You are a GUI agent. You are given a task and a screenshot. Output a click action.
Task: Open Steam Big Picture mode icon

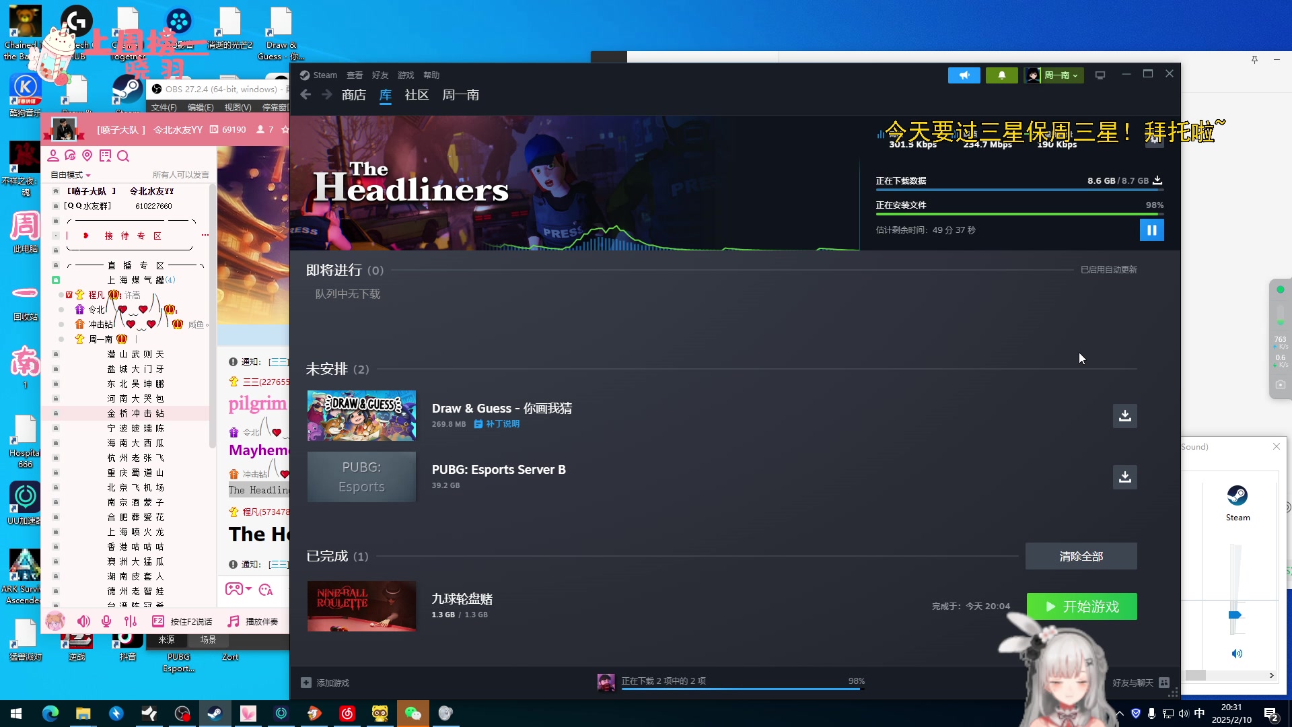[x=1100, y=75]
